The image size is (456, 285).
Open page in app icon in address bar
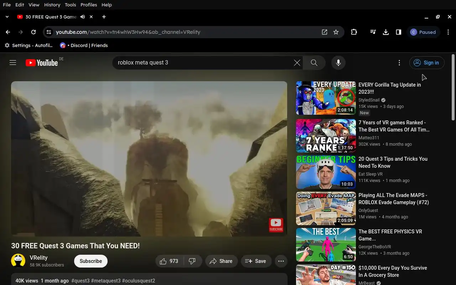[x=325, y=32]
